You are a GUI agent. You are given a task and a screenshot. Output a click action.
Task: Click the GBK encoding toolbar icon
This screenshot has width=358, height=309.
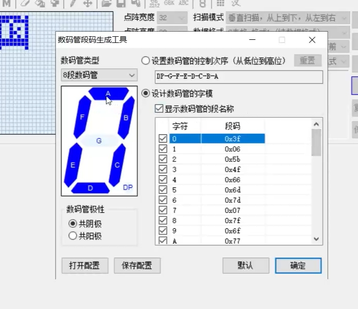[169, 3]
